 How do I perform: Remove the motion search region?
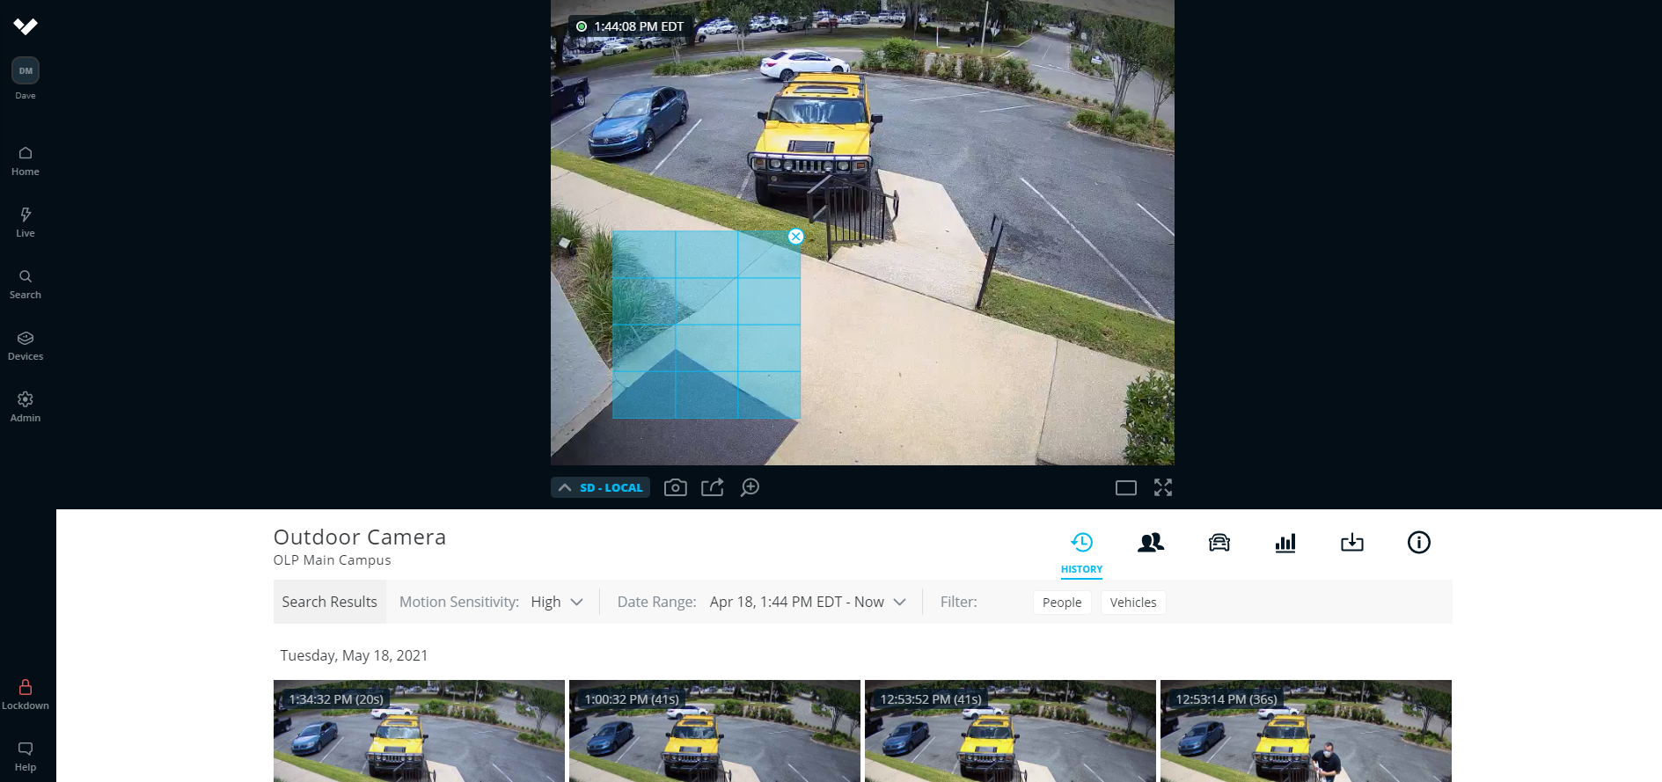(x=796, y=237)
